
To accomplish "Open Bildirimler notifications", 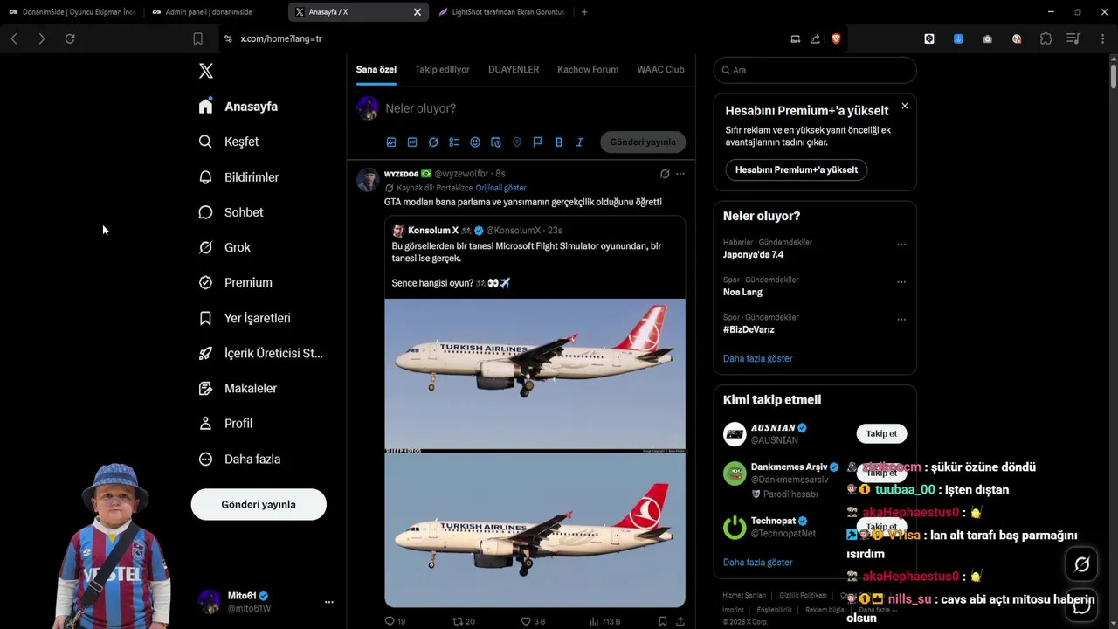I will (238, 177).
